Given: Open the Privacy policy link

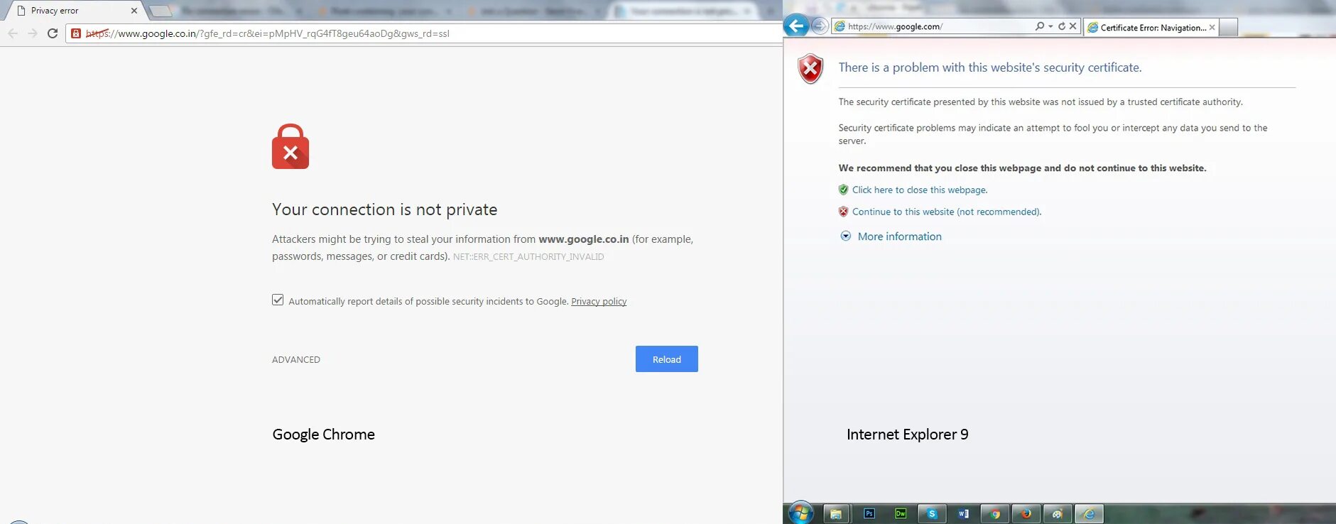Looking at the screenshot, I should point(599,301).
